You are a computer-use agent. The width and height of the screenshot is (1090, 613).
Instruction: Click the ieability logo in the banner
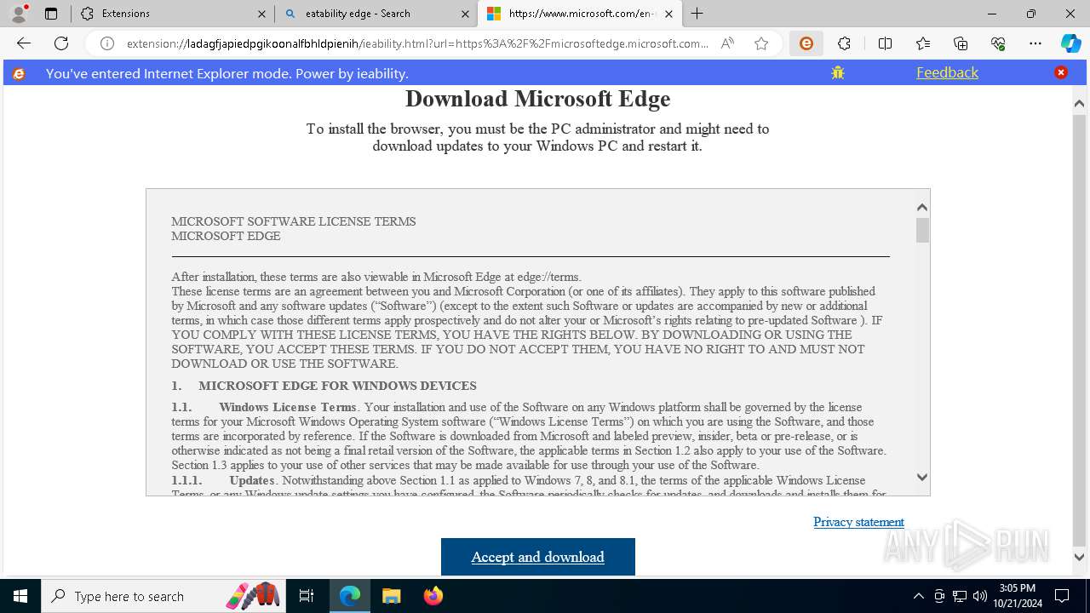pyautogui.click(x=18, y=73)
